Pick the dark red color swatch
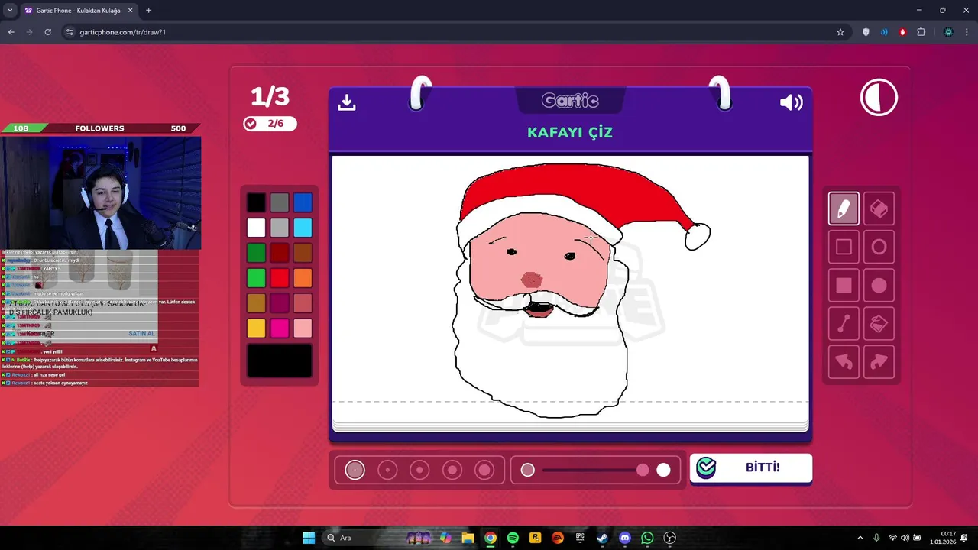 tap(280, 253)
